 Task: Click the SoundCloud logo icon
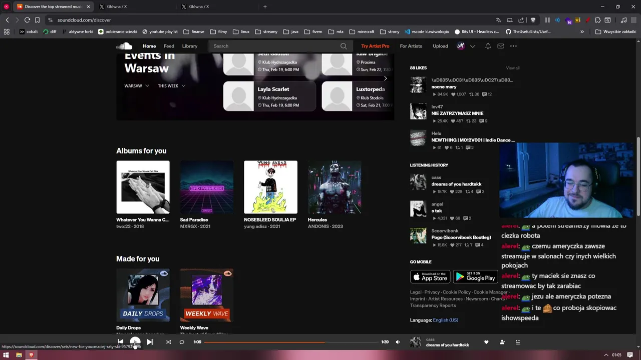(124, 46)
